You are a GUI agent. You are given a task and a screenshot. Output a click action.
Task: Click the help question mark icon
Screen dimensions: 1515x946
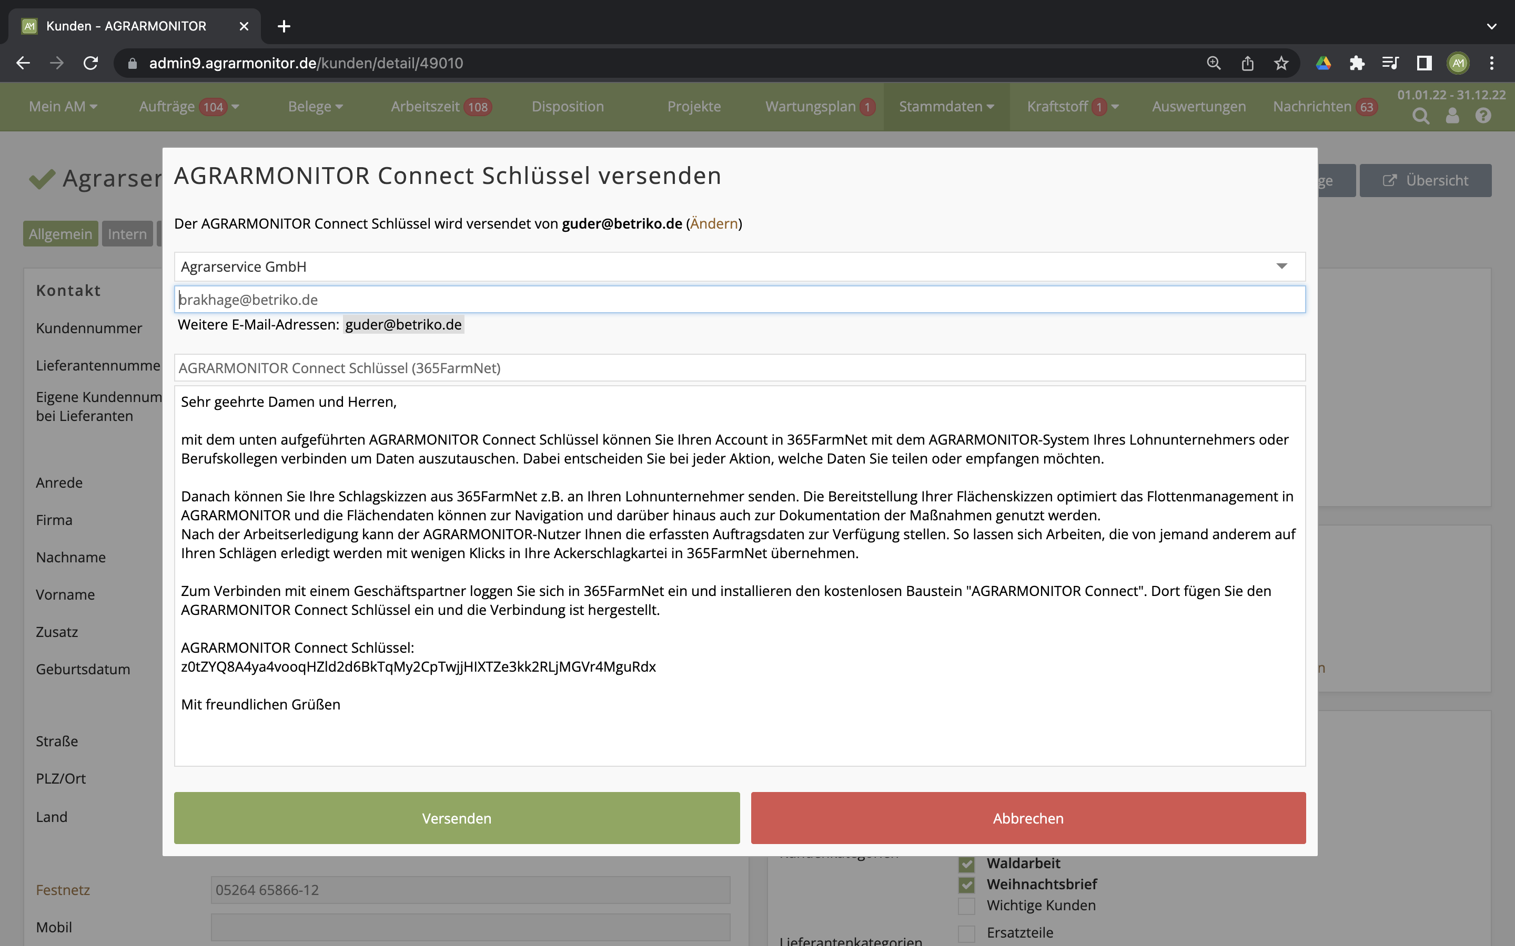pyautogui.click(x=1483, y=116)
